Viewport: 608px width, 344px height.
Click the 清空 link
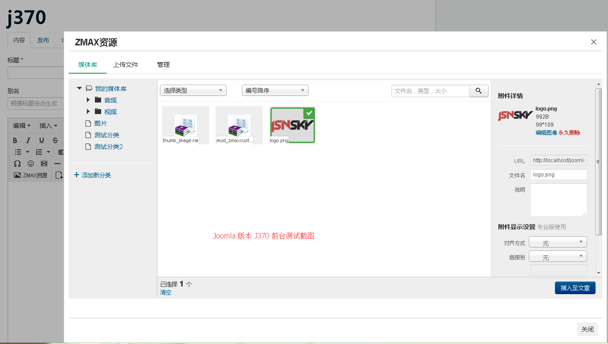pyautogui.click(x=166, y=293)
